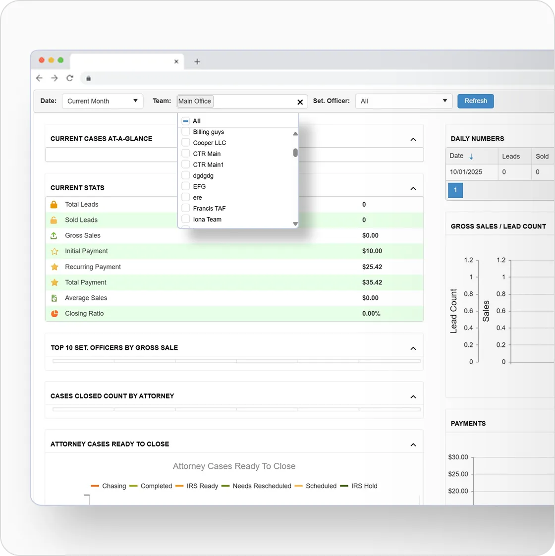Click page 1 in Daily Numbers pagination

(x=455, y=190)
